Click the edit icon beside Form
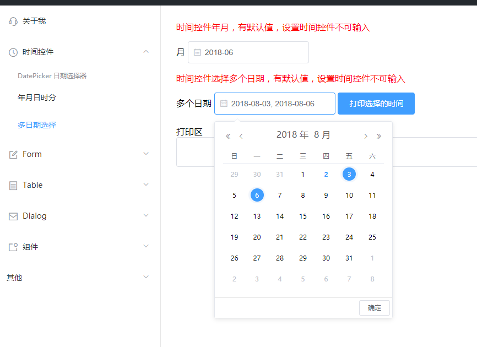Screen dimensions: 477x347 13,154
